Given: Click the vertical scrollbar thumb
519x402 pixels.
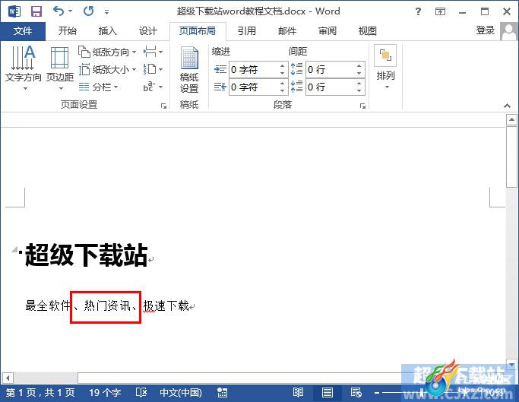Looking at the screenshot, I should pyautogui.click(x=511, y=157).
